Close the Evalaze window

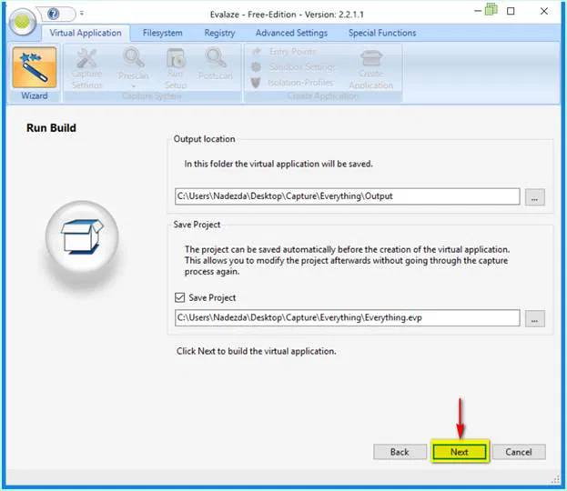(544, 11)
